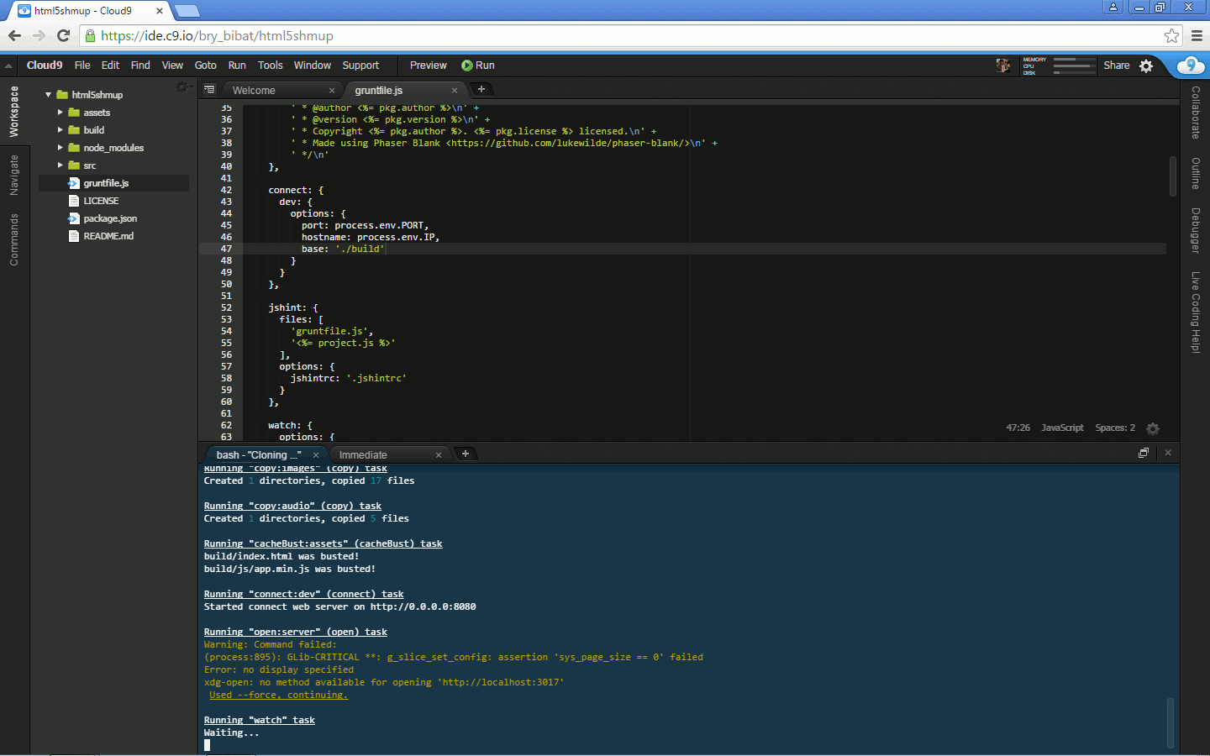Open editor status bar settings gear
The width and height of the screenshot is (1210, 756).
(1153, 428)
